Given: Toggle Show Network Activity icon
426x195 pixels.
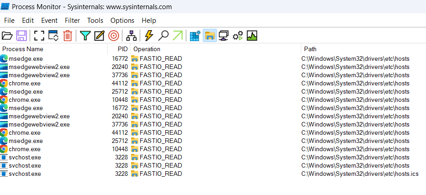Looking at the screenshot, I should point(224,36).
